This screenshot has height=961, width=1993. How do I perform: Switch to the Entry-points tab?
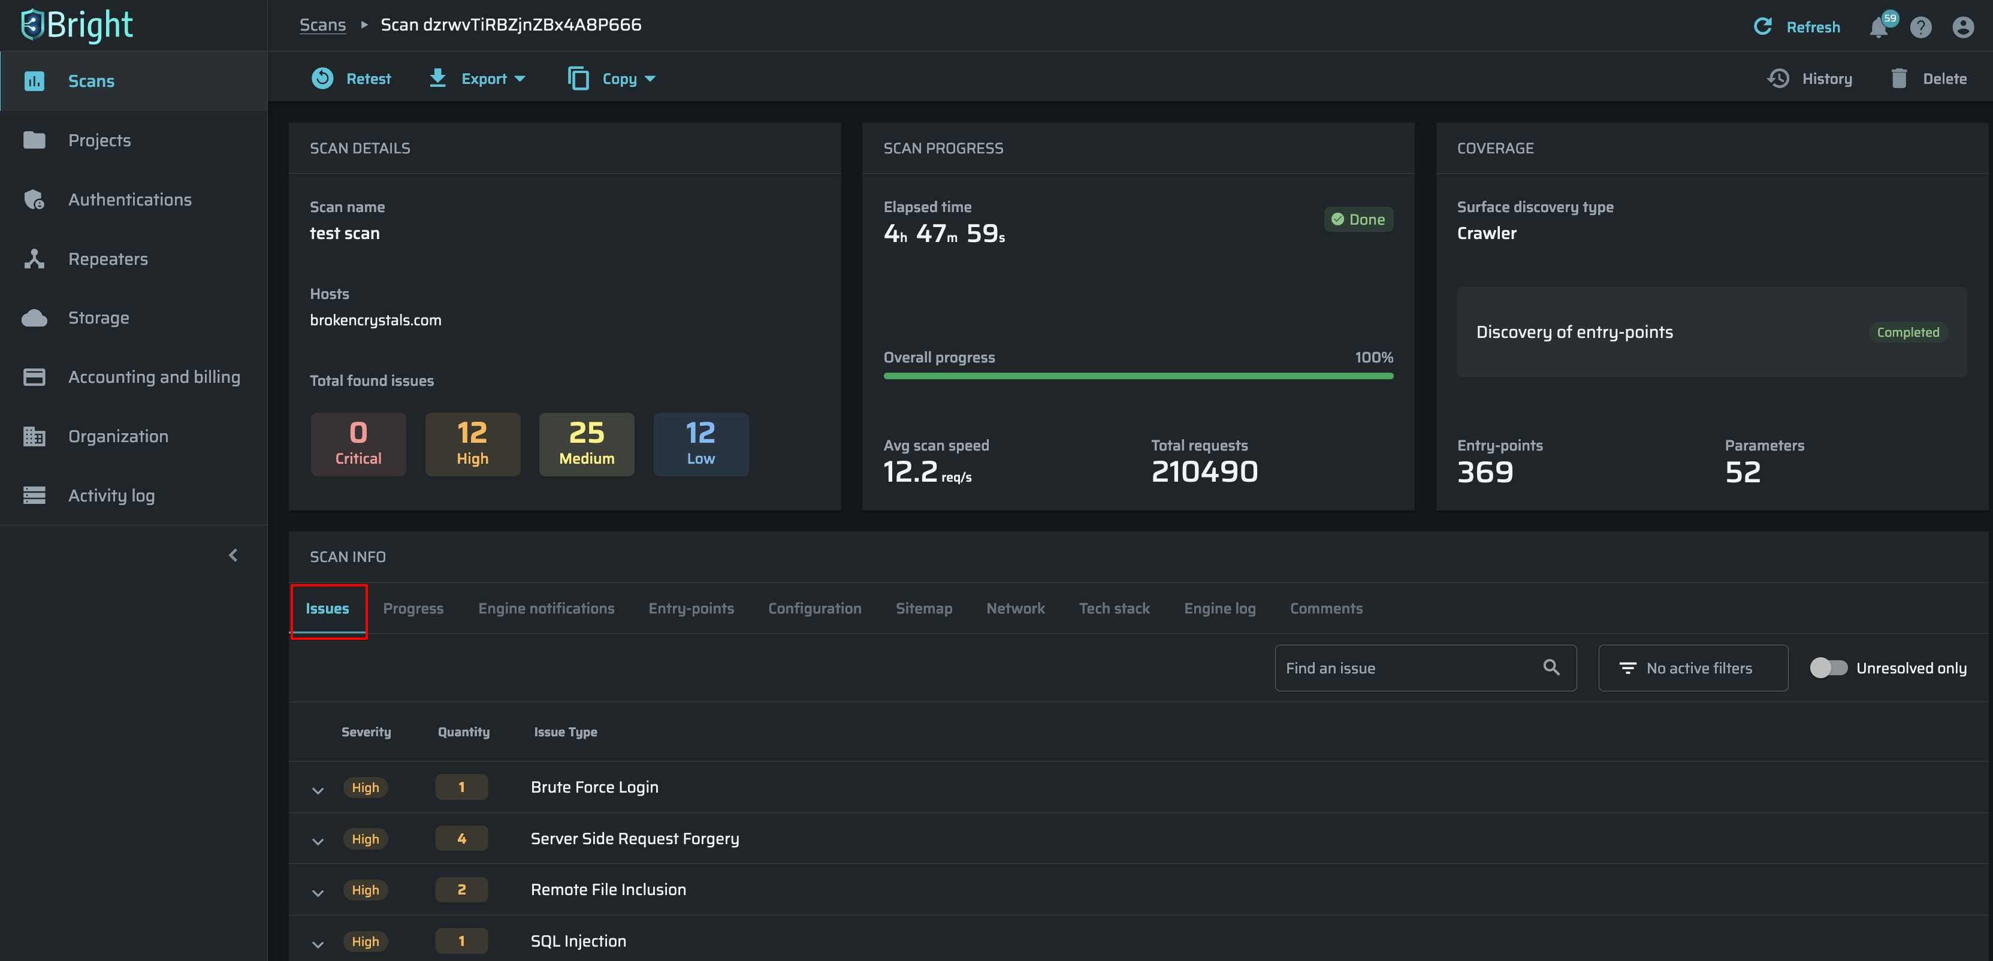(691, 608)
